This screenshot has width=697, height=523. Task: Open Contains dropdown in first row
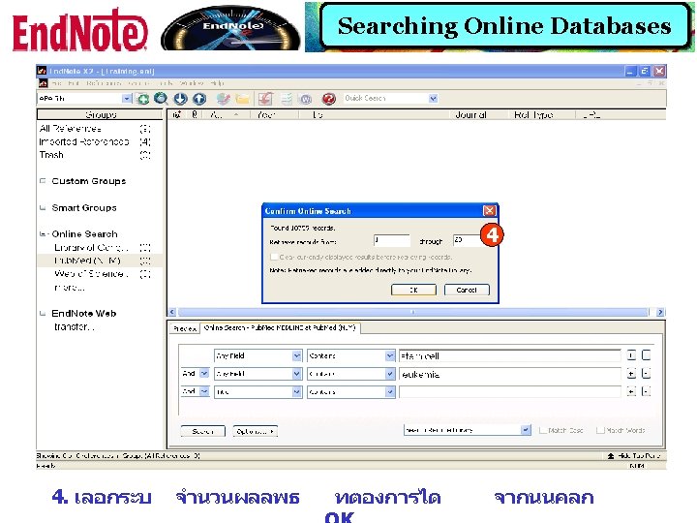tap(390, 355)
